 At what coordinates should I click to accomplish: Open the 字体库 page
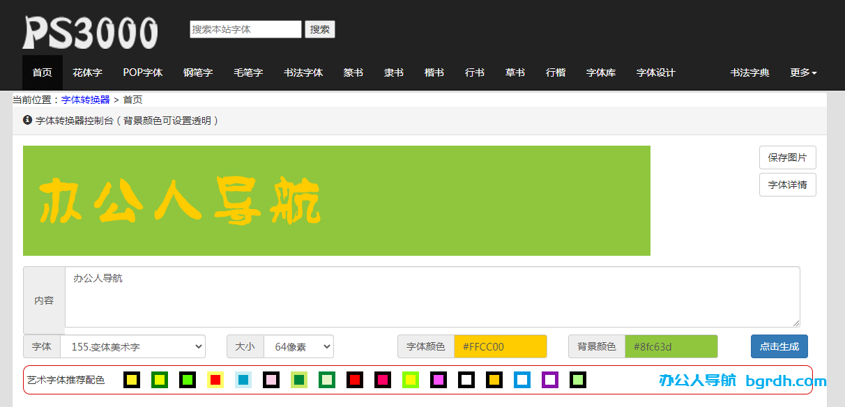tap(601, 72)
